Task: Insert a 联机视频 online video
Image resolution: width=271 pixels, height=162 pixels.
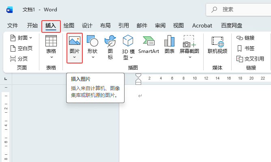Action: [217, 45]
